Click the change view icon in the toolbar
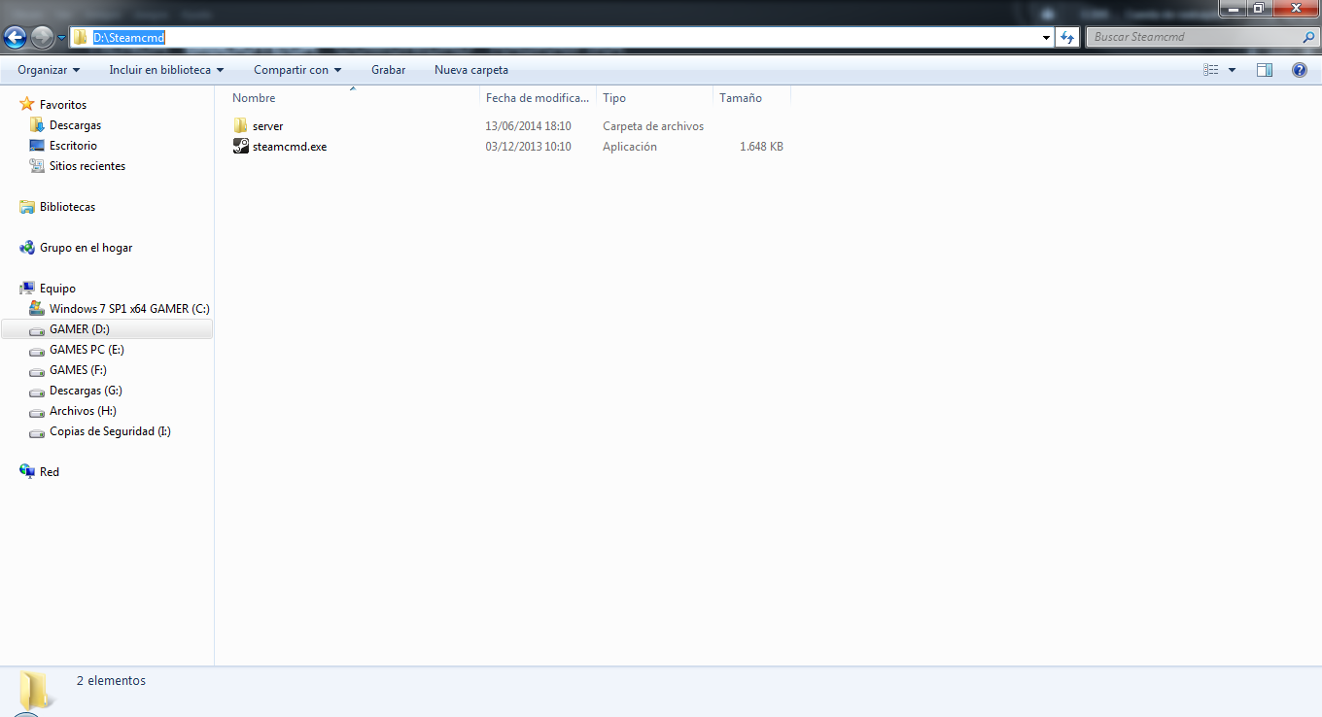Screen dimensions: 1322x717 tap(1211, 70)
